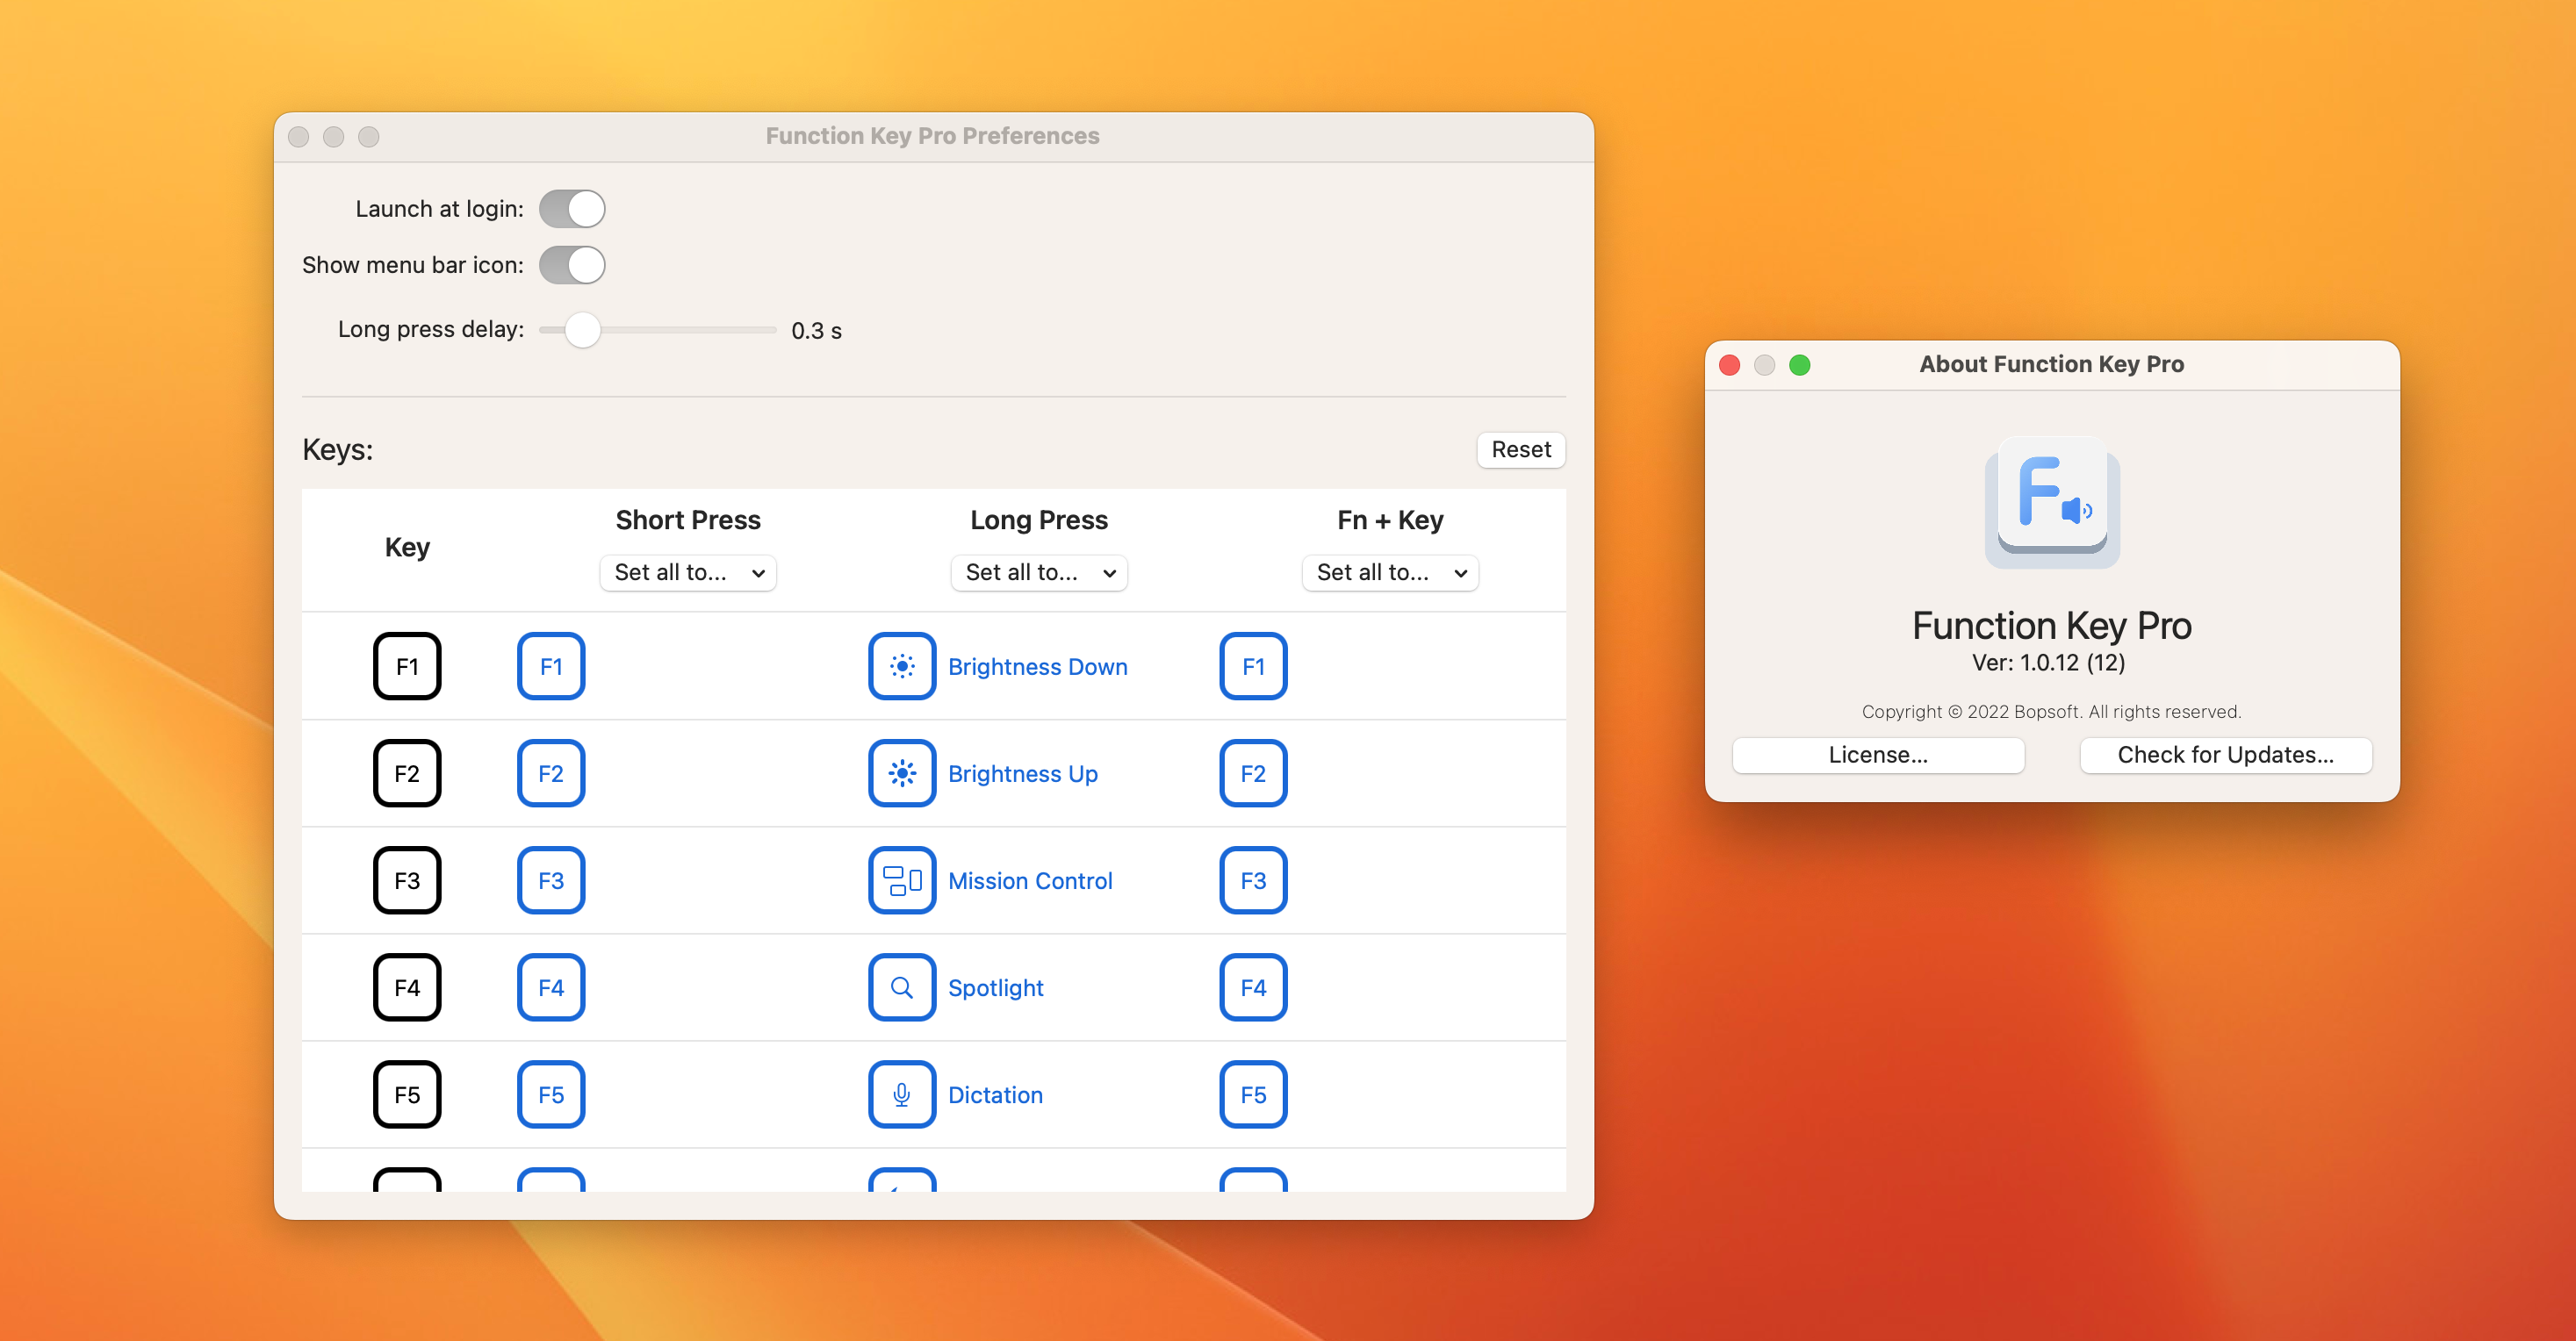Click the Brightness Up long press icon
Image resolution: width=2576 pixels, height=1341 pixels.
coord(902,773)
